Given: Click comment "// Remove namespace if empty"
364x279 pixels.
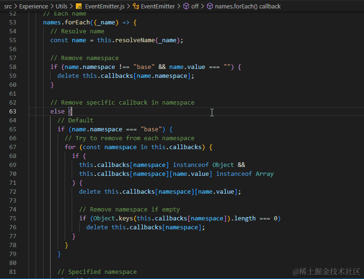Looking at the screenshot, I should (130, 210).
